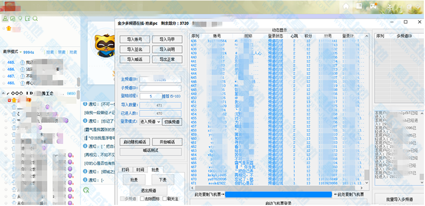Click the location pin icon in sidebar
The height and width of the screenshot is (206, 425).
coord(20,19)
